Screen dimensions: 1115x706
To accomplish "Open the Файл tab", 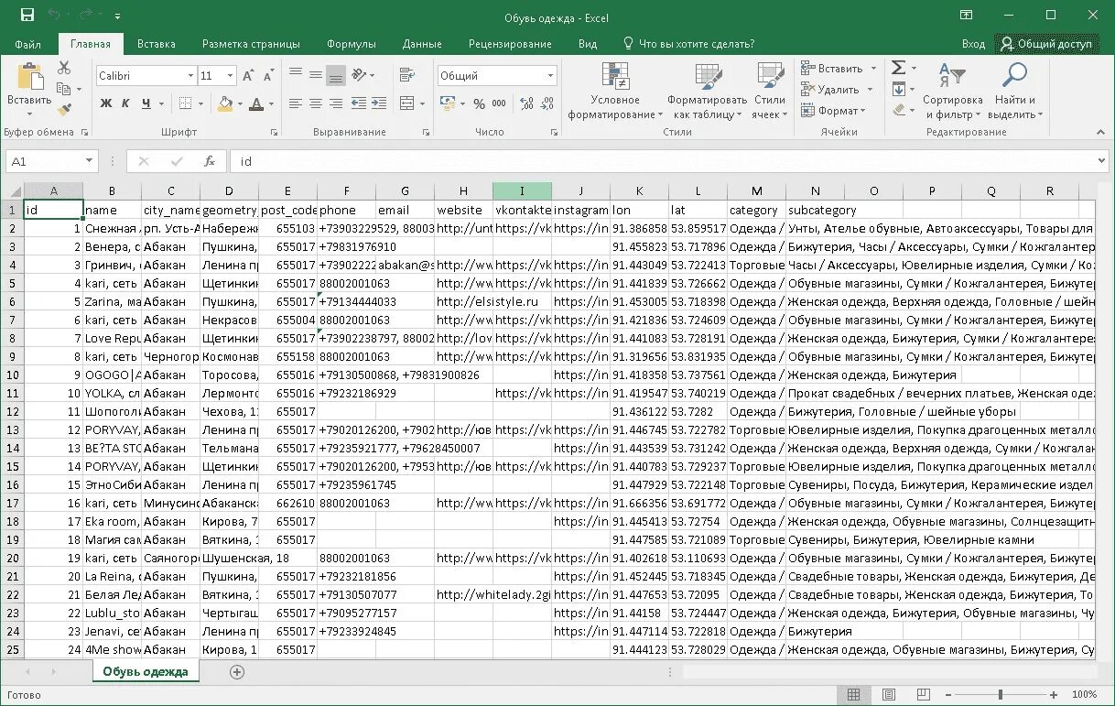I will coord(28,44).
